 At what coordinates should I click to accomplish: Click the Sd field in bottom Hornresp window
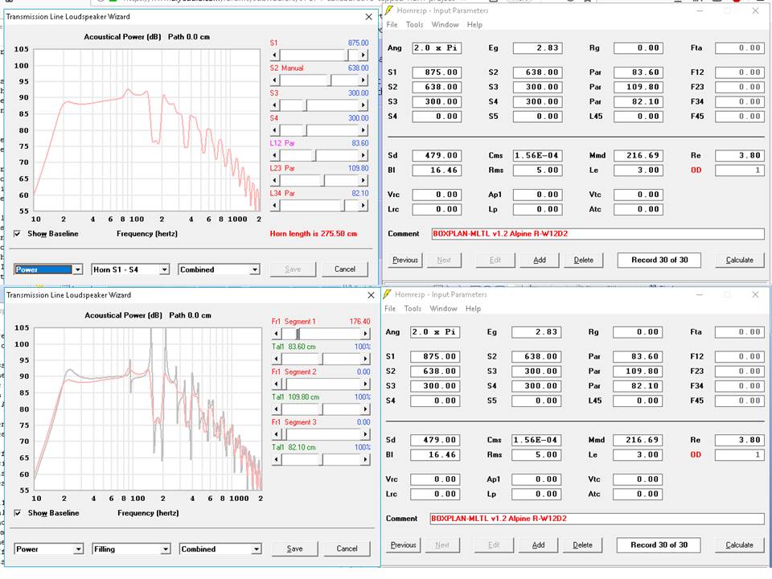[435, 440]
